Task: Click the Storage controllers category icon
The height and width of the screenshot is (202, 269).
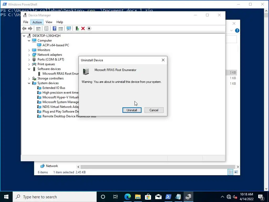Action: [34, 78]
